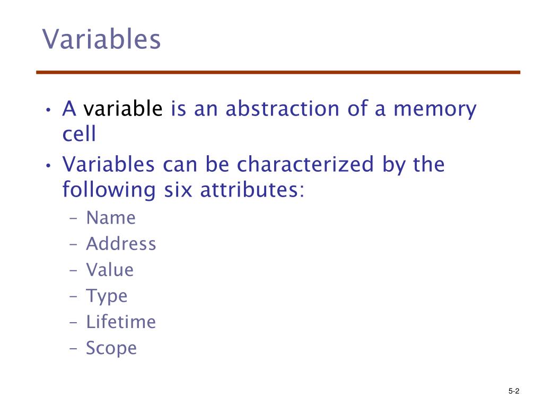Click the word "characterized" in second bullet
The width and height of the screenshot is (543, 407).
pos(305,164)
